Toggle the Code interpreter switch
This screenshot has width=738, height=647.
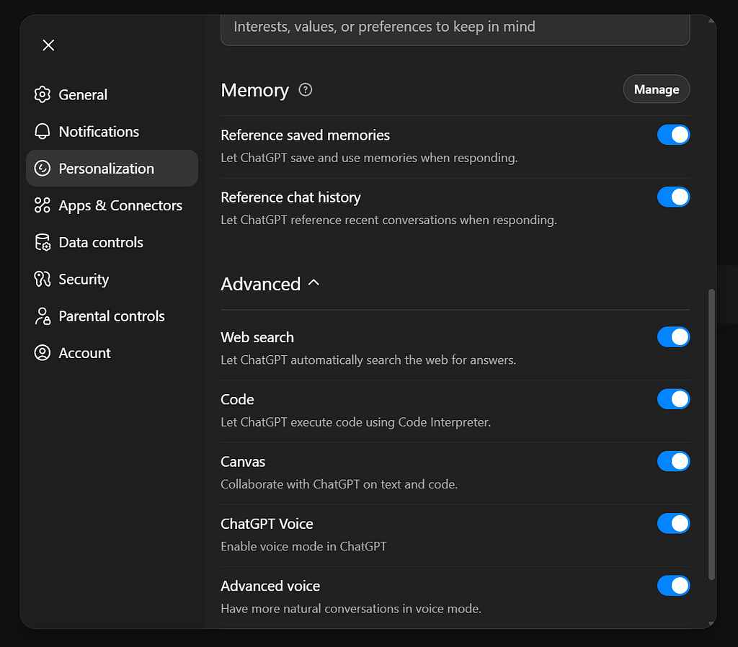(674, 399)
